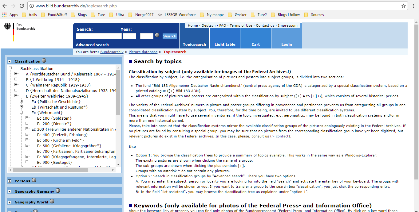This screenshot has width=419, height=212.
Task: Expand the Geography World panel
Action: tap(9, 202)
